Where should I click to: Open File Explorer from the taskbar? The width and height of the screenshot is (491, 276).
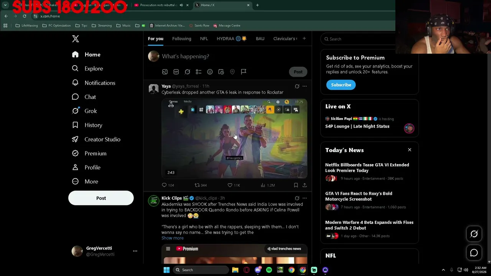pos(235,270)
